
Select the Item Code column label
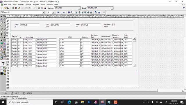[x=30, y=37]
